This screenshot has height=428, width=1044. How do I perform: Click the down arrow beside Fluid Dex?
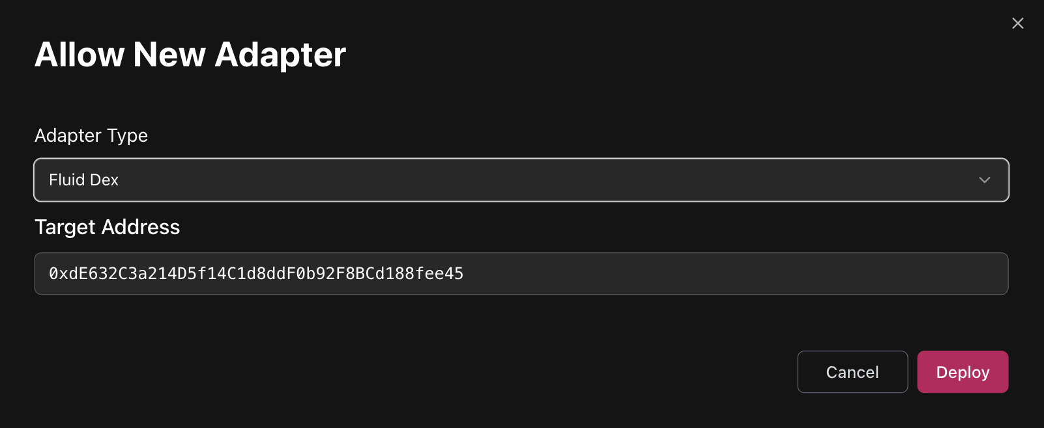[984, 180]
